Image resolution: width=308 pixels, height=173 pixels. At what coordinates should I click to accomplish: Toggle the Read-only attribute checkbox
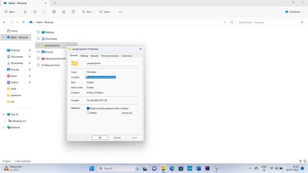click(x=88, y=108)
